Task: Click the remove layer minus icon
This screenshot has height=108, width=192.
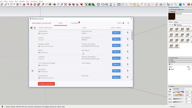Action: coord(172,64)
